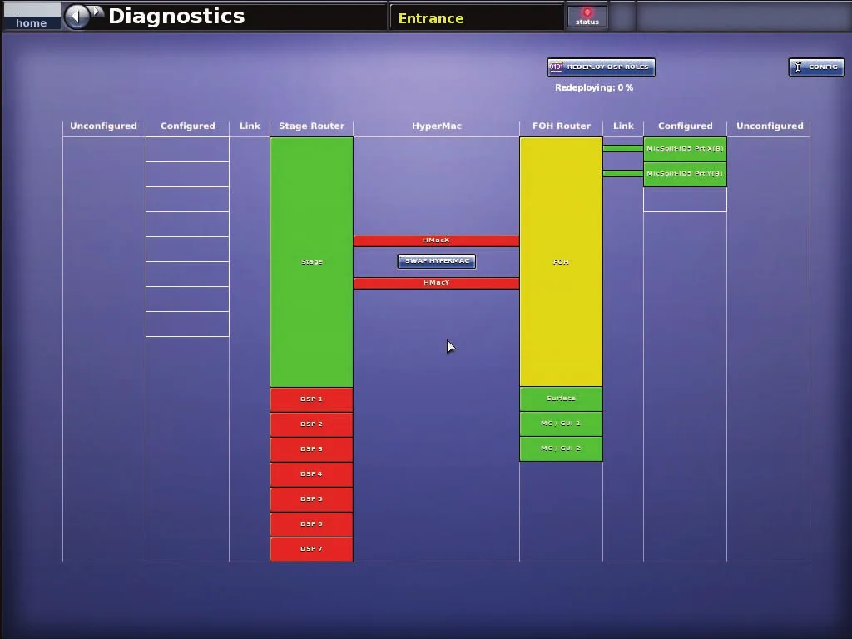Open the status indicator
This screenshot has height=639, width=852.
587,17
